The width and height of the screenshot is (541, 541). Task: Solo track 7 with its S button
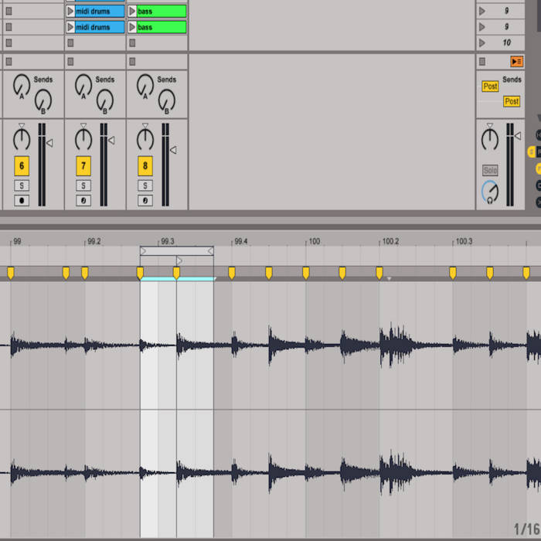(83, 185)
